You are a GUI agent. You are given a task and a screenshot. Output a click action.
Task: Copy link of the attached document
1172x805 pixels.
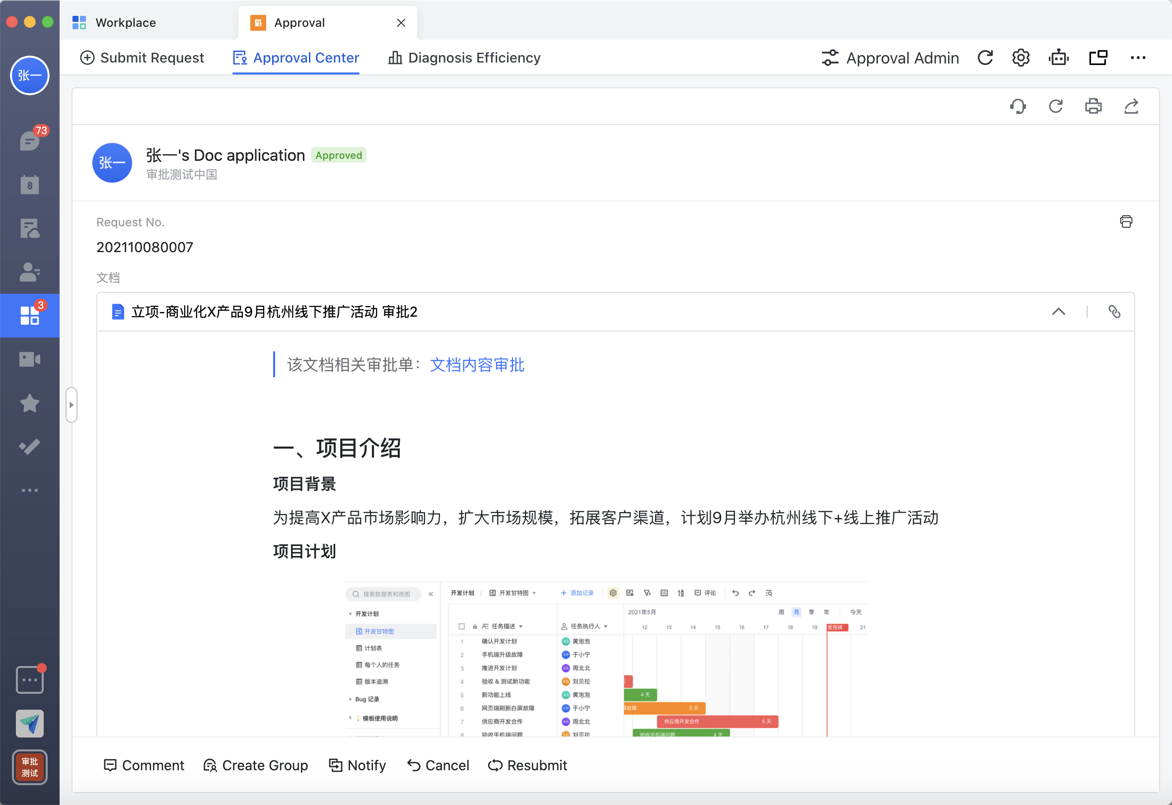(x=1114, y=312)
